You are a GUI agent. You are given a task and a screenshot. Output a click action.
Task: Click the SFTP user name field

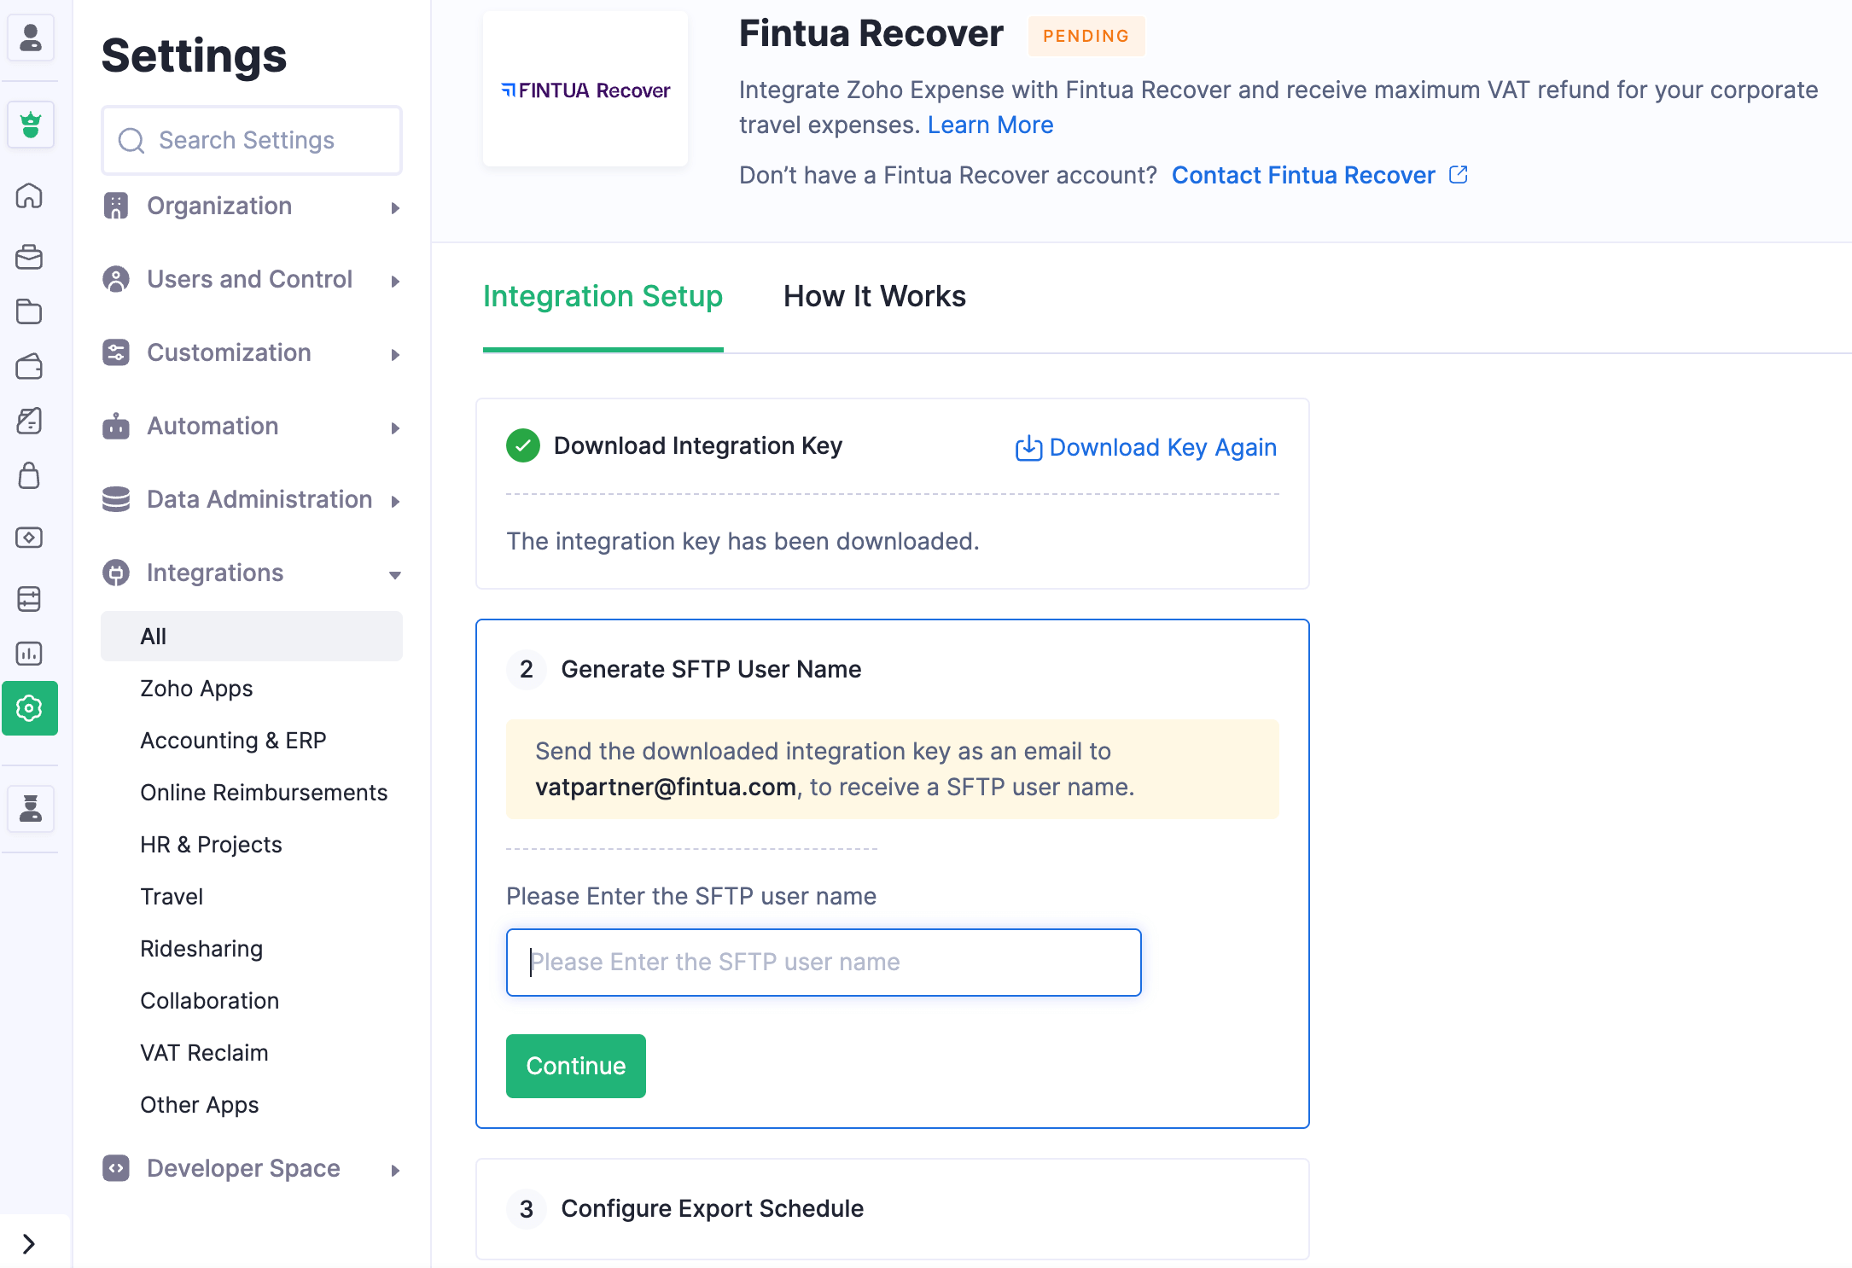point(823,963)
